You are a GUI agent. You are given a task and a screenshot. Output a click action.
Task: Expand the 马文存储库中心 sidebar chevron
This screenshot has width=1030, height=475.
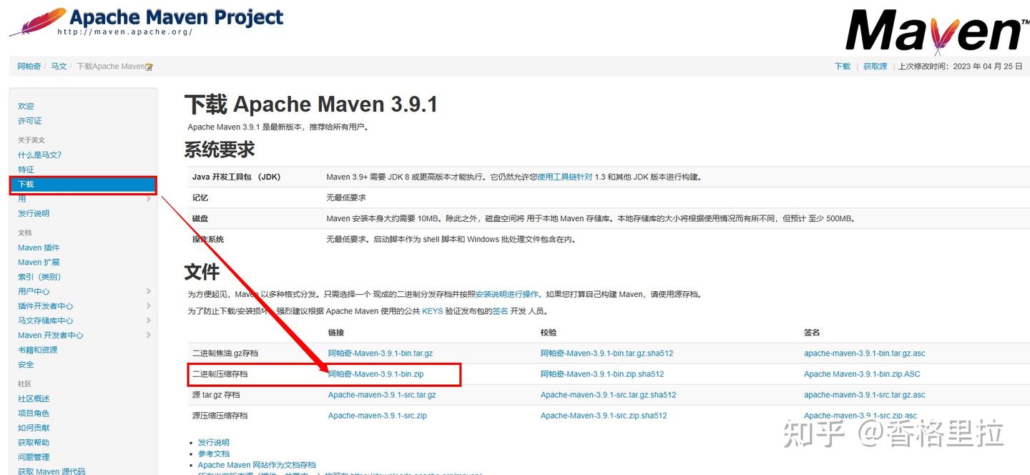pyautogui.click(x=148, y=320)
